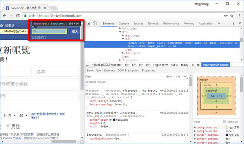This screenshot has height=144, width=244.
Task: Open DevTools three-dot customize menu
Action: point(233,23)
